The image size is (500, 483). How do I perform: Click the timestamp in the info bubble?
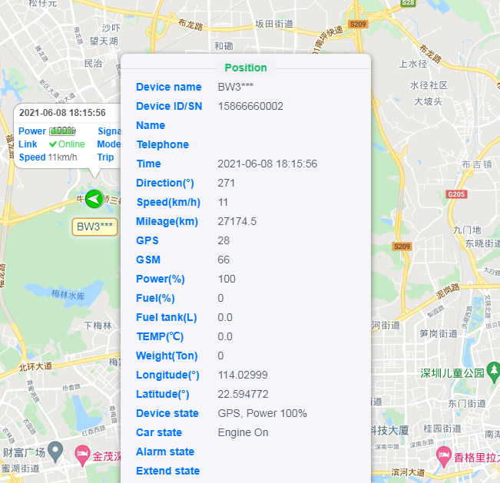click(x=62, y=113)
